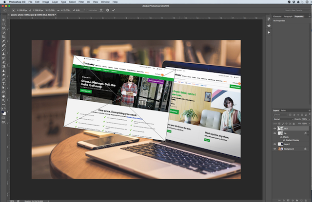This screenshot has width=312, height=202.
Task: Switch to the Character tab
Action: point(277,17)
